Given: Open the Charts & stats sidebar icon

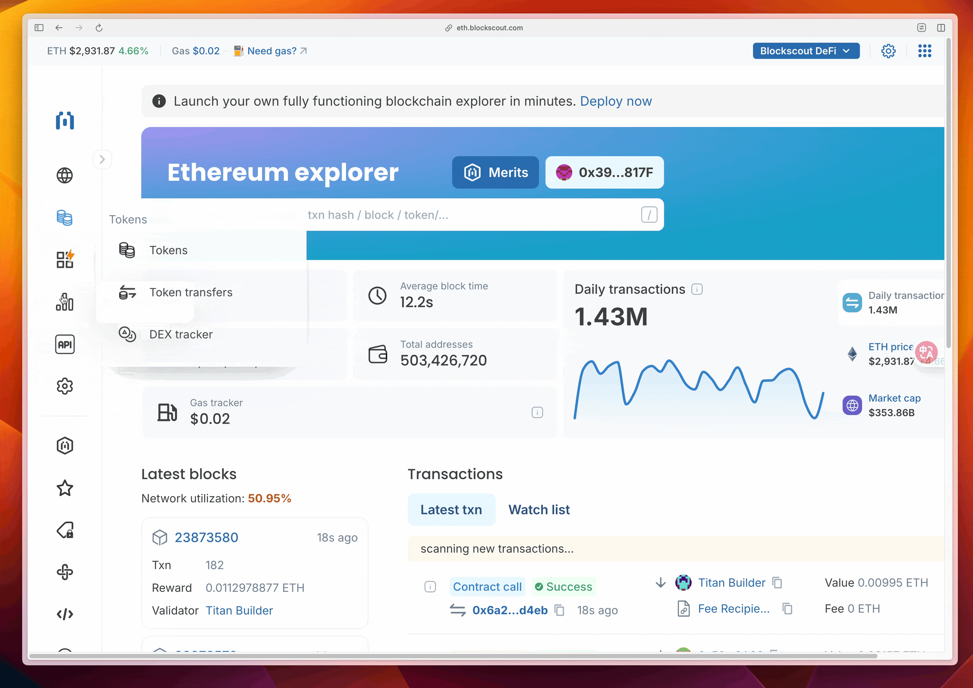Looking at the screenshot, I should point(65,302).
